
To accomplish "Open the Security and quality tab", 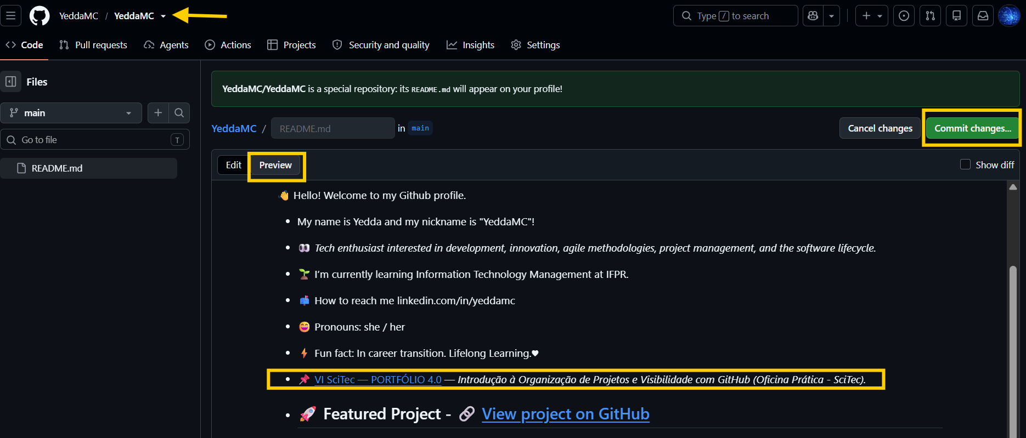I will coord(381,45).
